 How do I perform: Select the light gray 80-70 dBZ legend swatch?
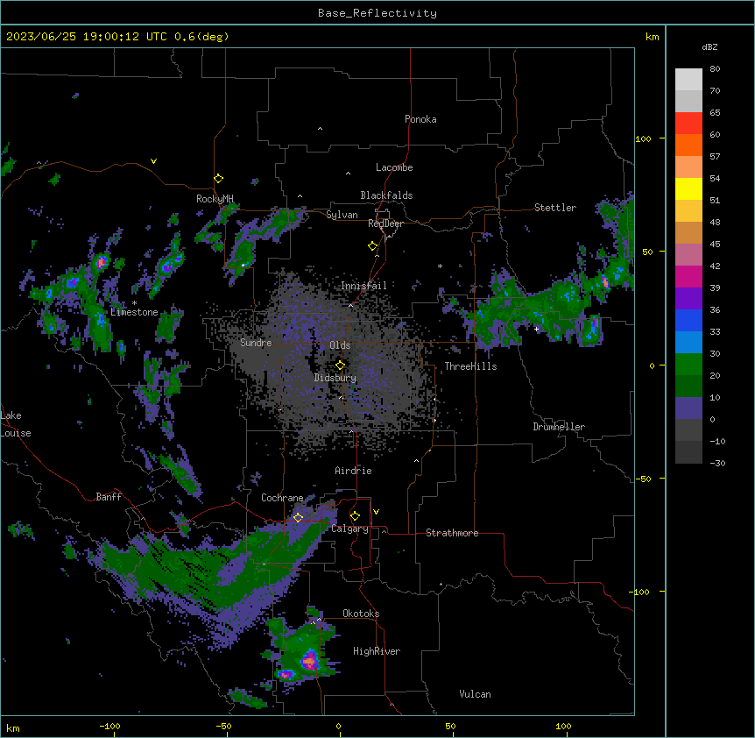[688, 80]
